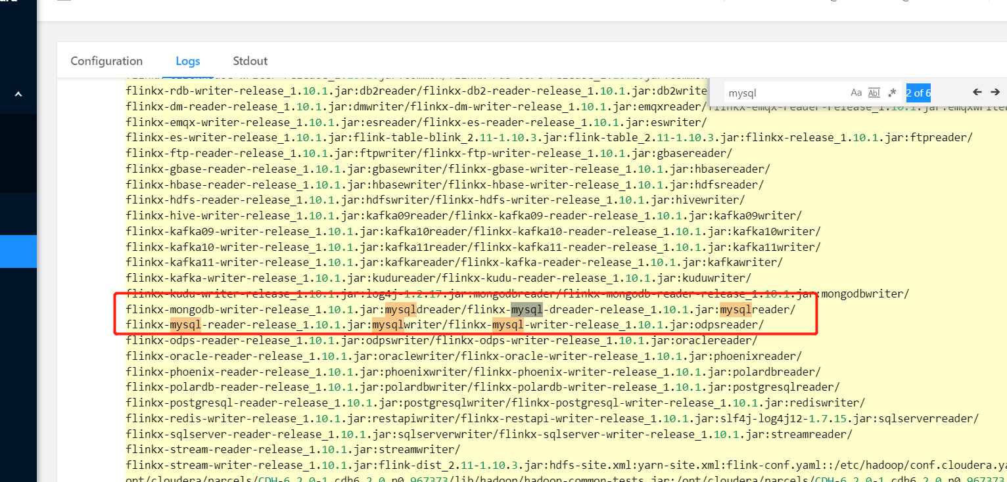Image resolution: width=1007 pixels, height=482 pixels.
Task: Click the flinkx-mongodb-writer log line
Action: (x=230, y=309)
